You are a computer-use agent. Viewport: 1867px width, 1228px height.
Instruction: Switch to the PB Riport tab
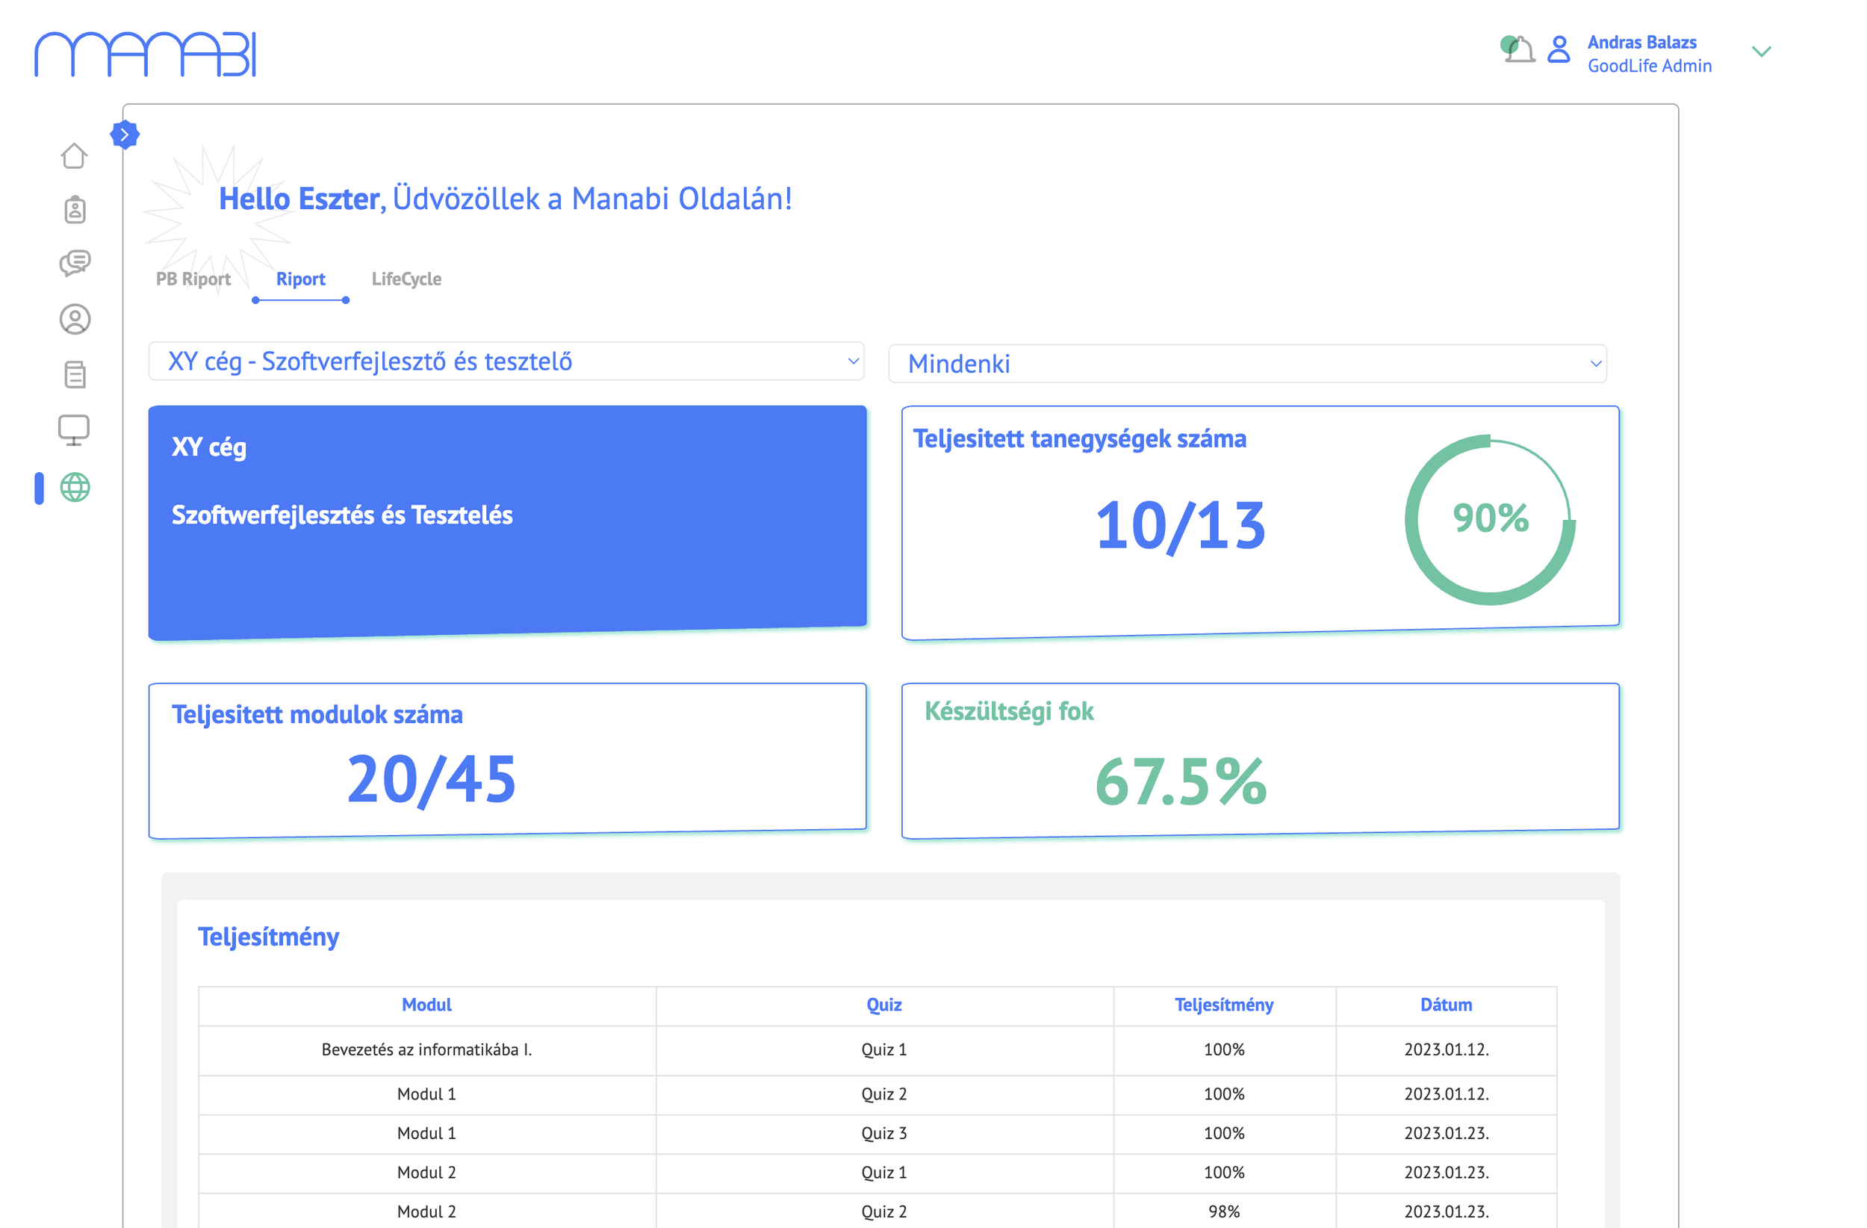coord(193,279)
